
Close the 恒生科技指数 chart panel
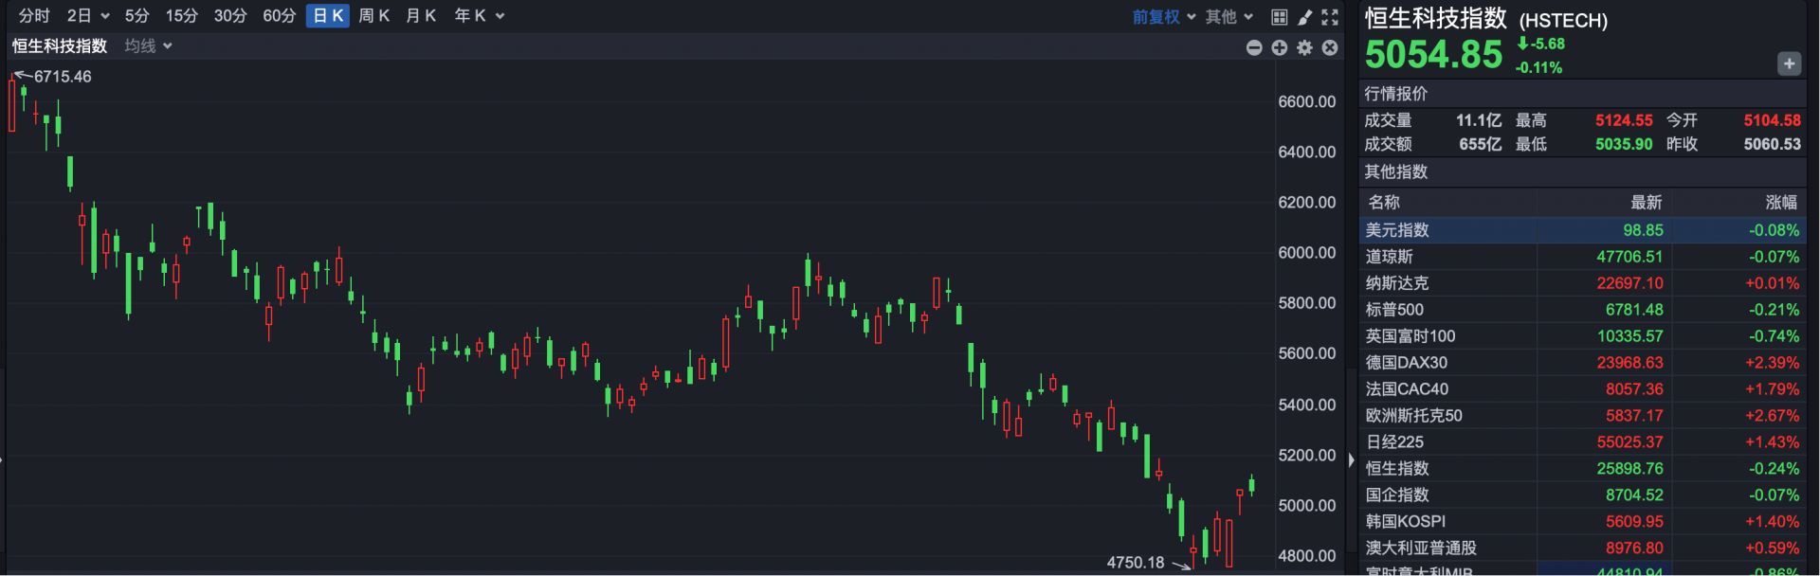tap(1330, 47)
